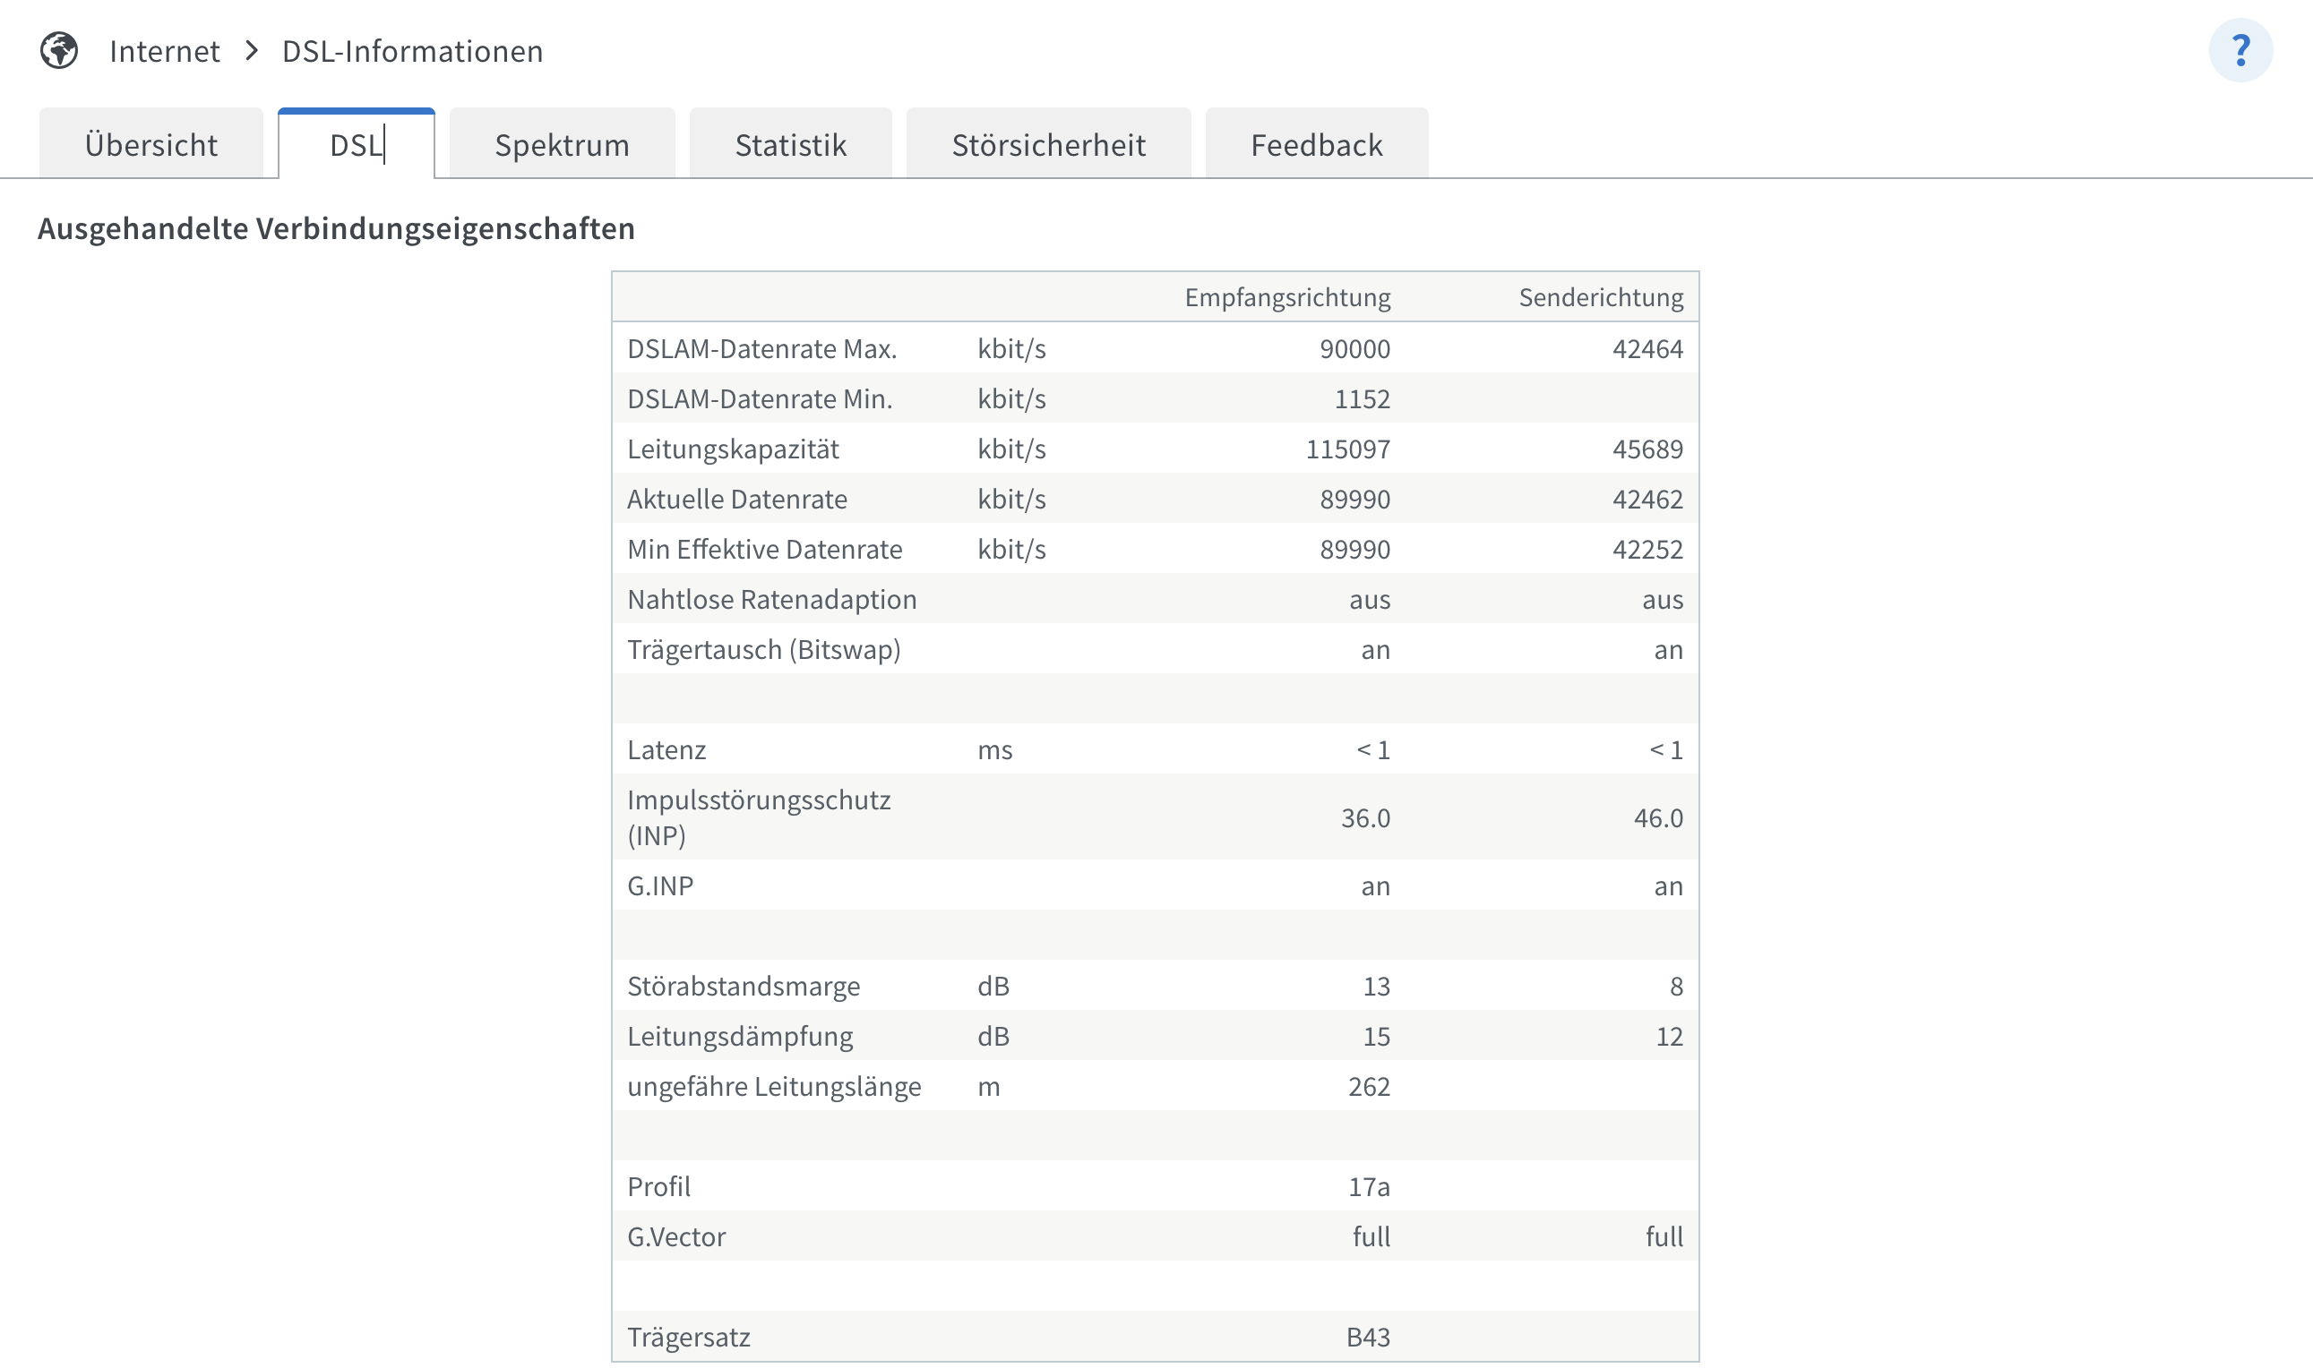Open the blue question mark help button
Image resolution: width=2313 pixels, height=1368 pixels.
tap(2240, 50)
